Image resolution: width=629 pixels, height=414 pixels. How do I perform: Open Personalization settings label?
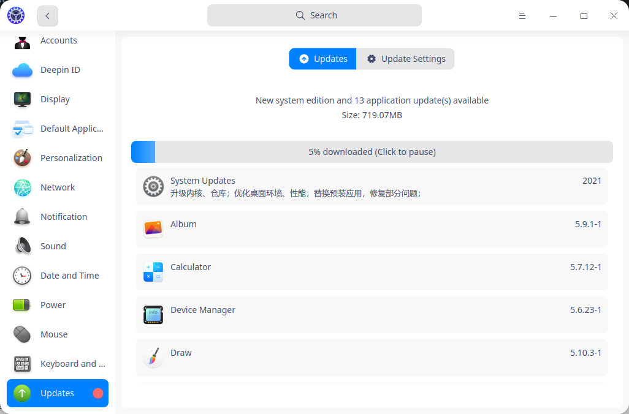(71, 158)
